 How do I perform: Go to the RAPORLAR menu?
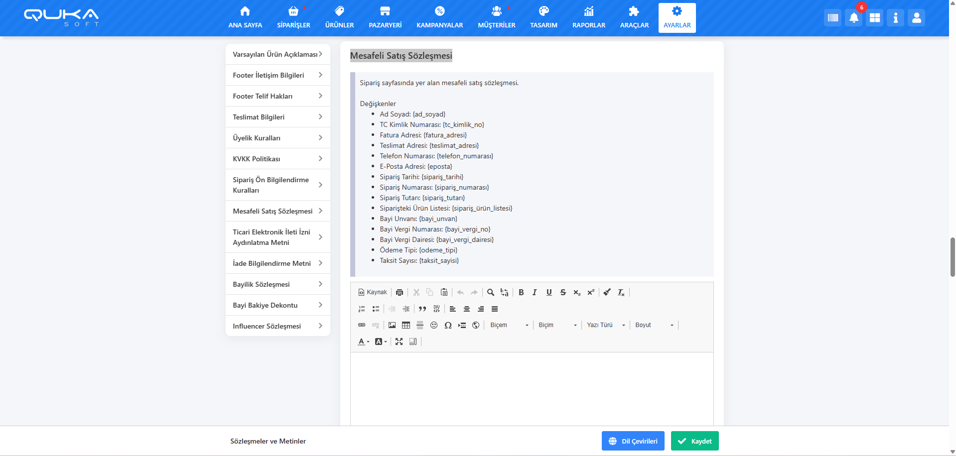(x=588, y=18)
